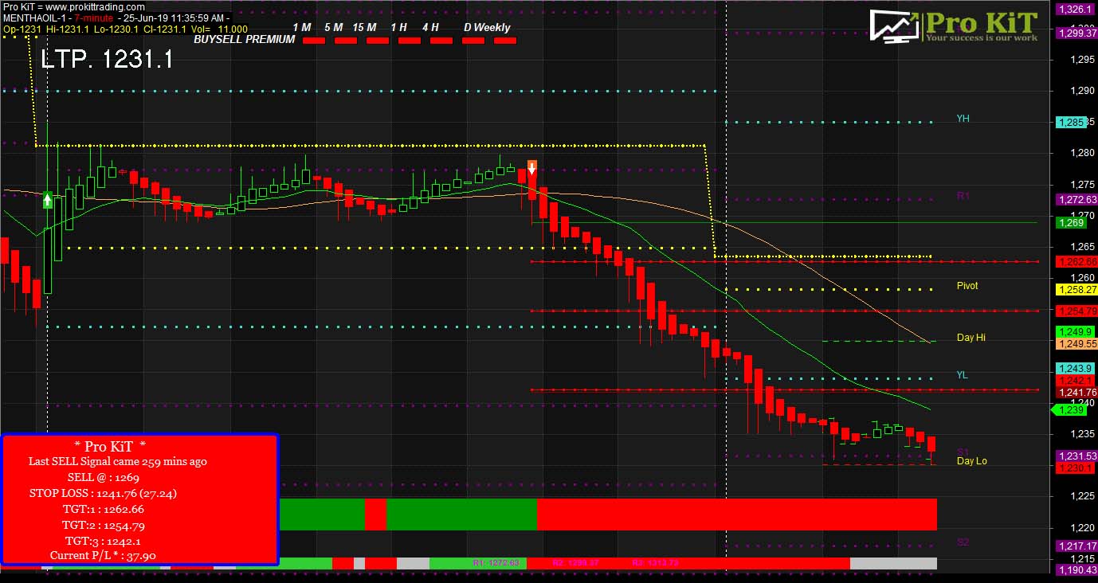
Task: Click the large LTP 1231.1 readout
Action: (x=106, y=60)
